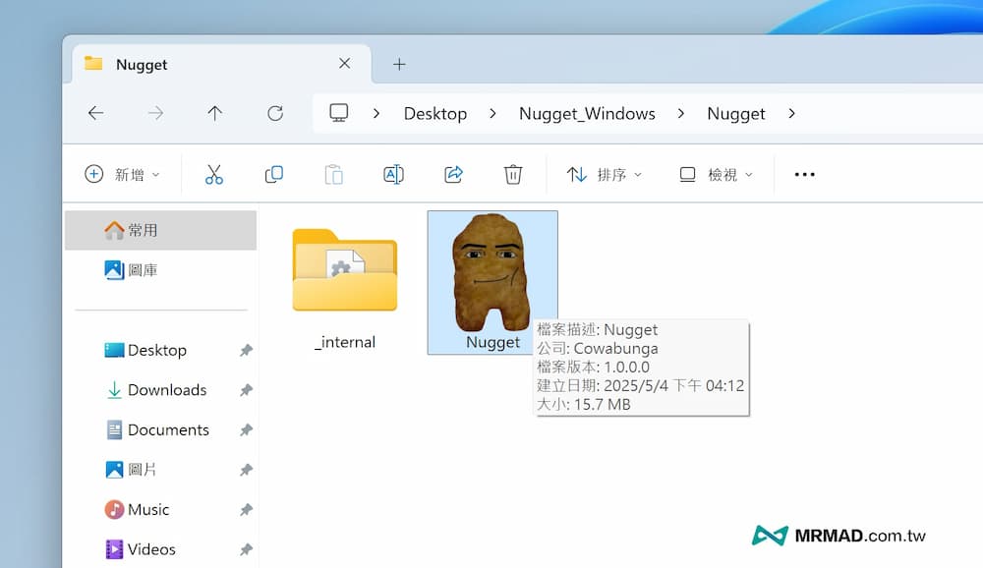Click the Share icon in toolbar
Screen dimensions: 983x568
[x=453, y=174]
